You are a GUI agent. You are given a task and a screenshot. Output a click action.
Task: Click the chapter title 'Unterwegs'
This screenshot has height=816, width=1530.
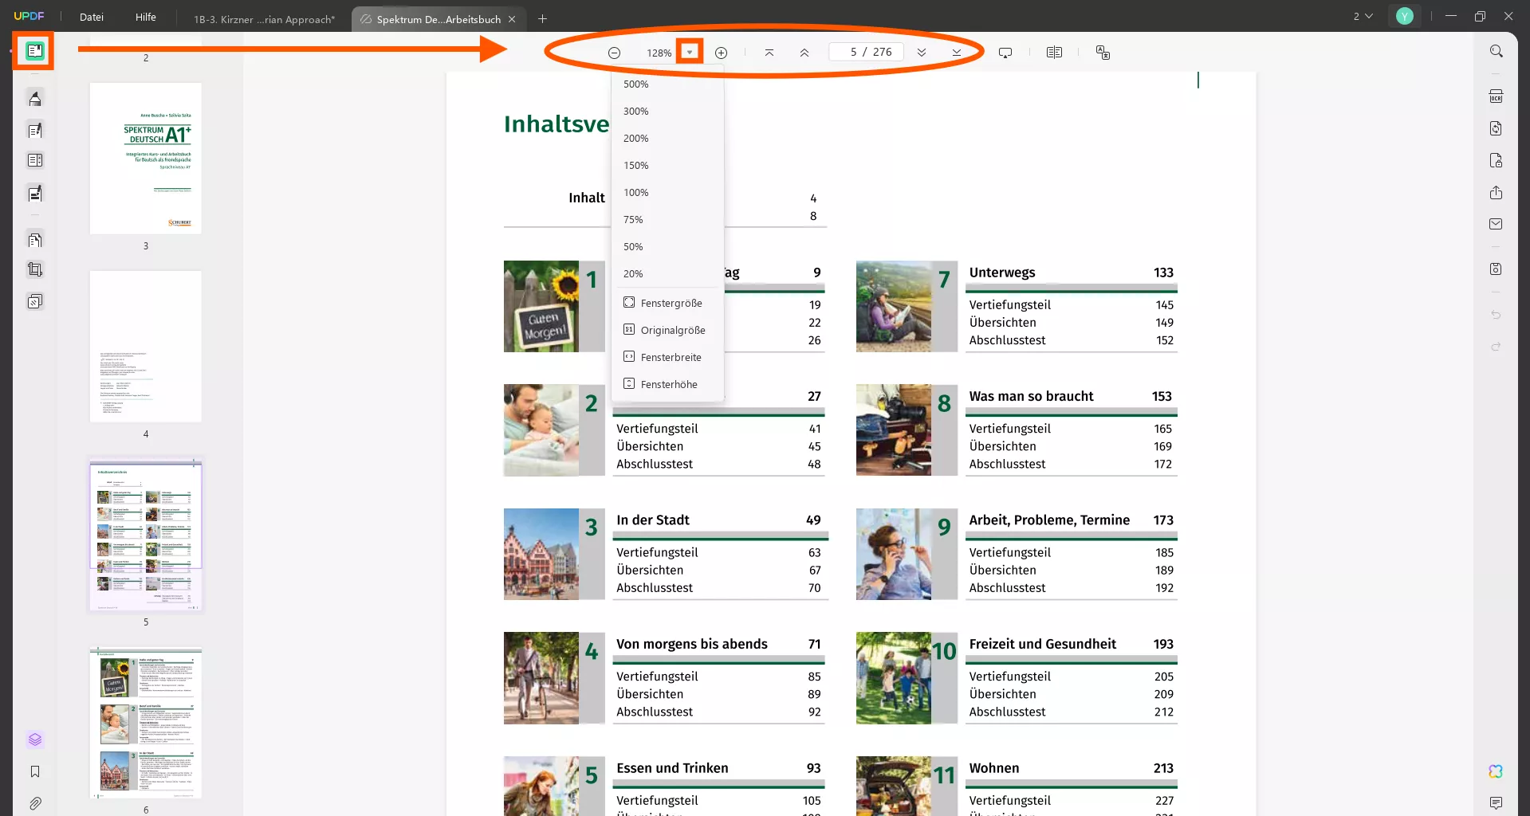pyautogui.click(x=1002, y=273)
